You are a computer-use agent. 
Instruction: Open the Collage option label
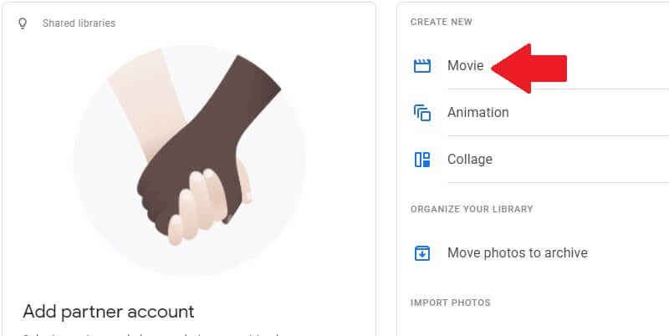tap(469, 160)
